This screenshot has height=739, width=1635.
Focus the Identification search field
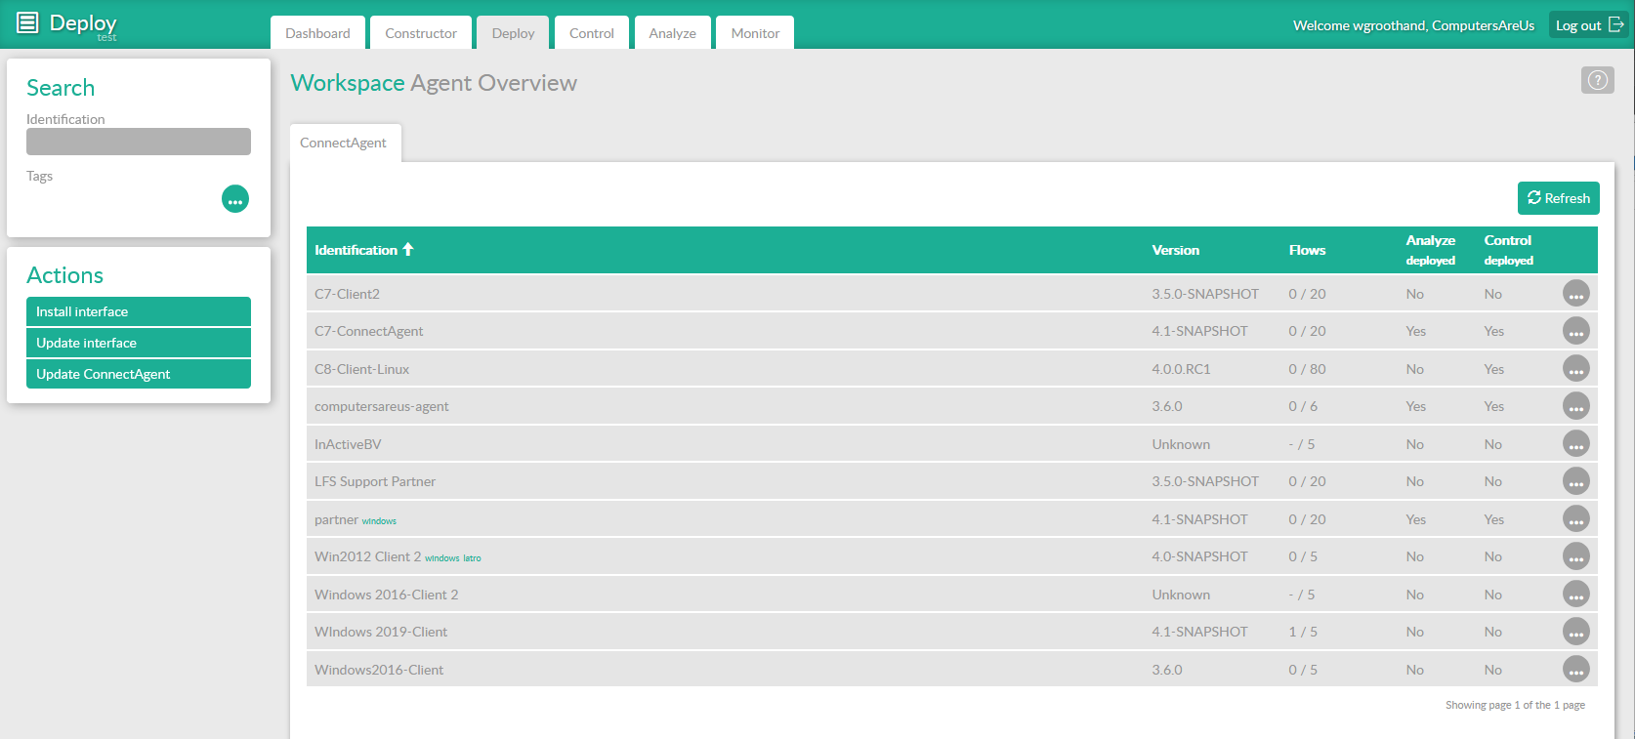(139, 142)
